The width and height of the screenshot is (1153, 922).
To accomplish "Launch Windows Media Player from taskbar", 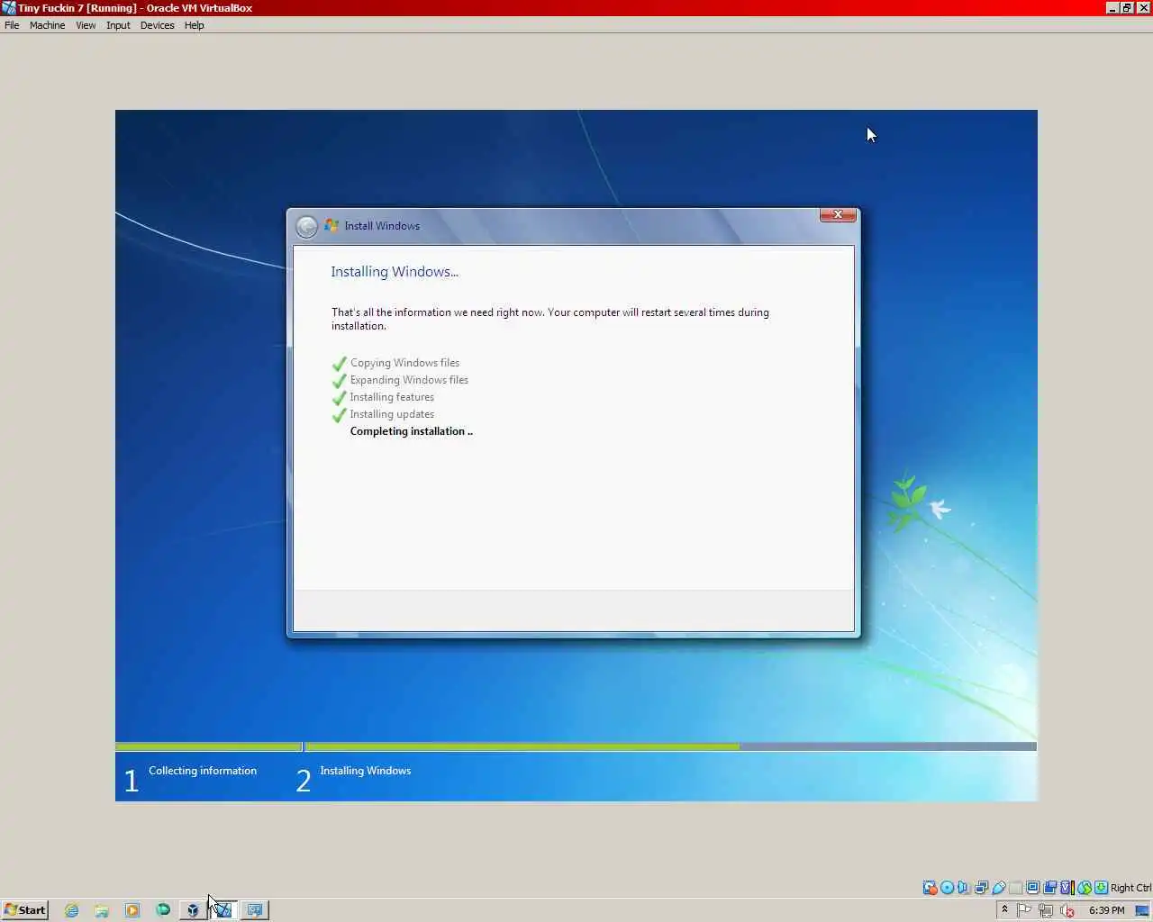I will pyautogui.click(x=132, y=910).
